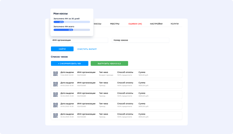Click the QR code icon in the fourth receipt row
This screenshot has width=233, height=134.
pos(56,105)
